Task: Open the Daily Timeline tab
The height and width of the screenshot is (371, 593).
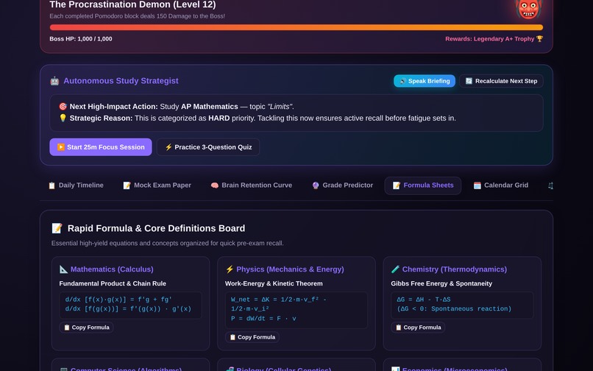Action: pos(76,185)
